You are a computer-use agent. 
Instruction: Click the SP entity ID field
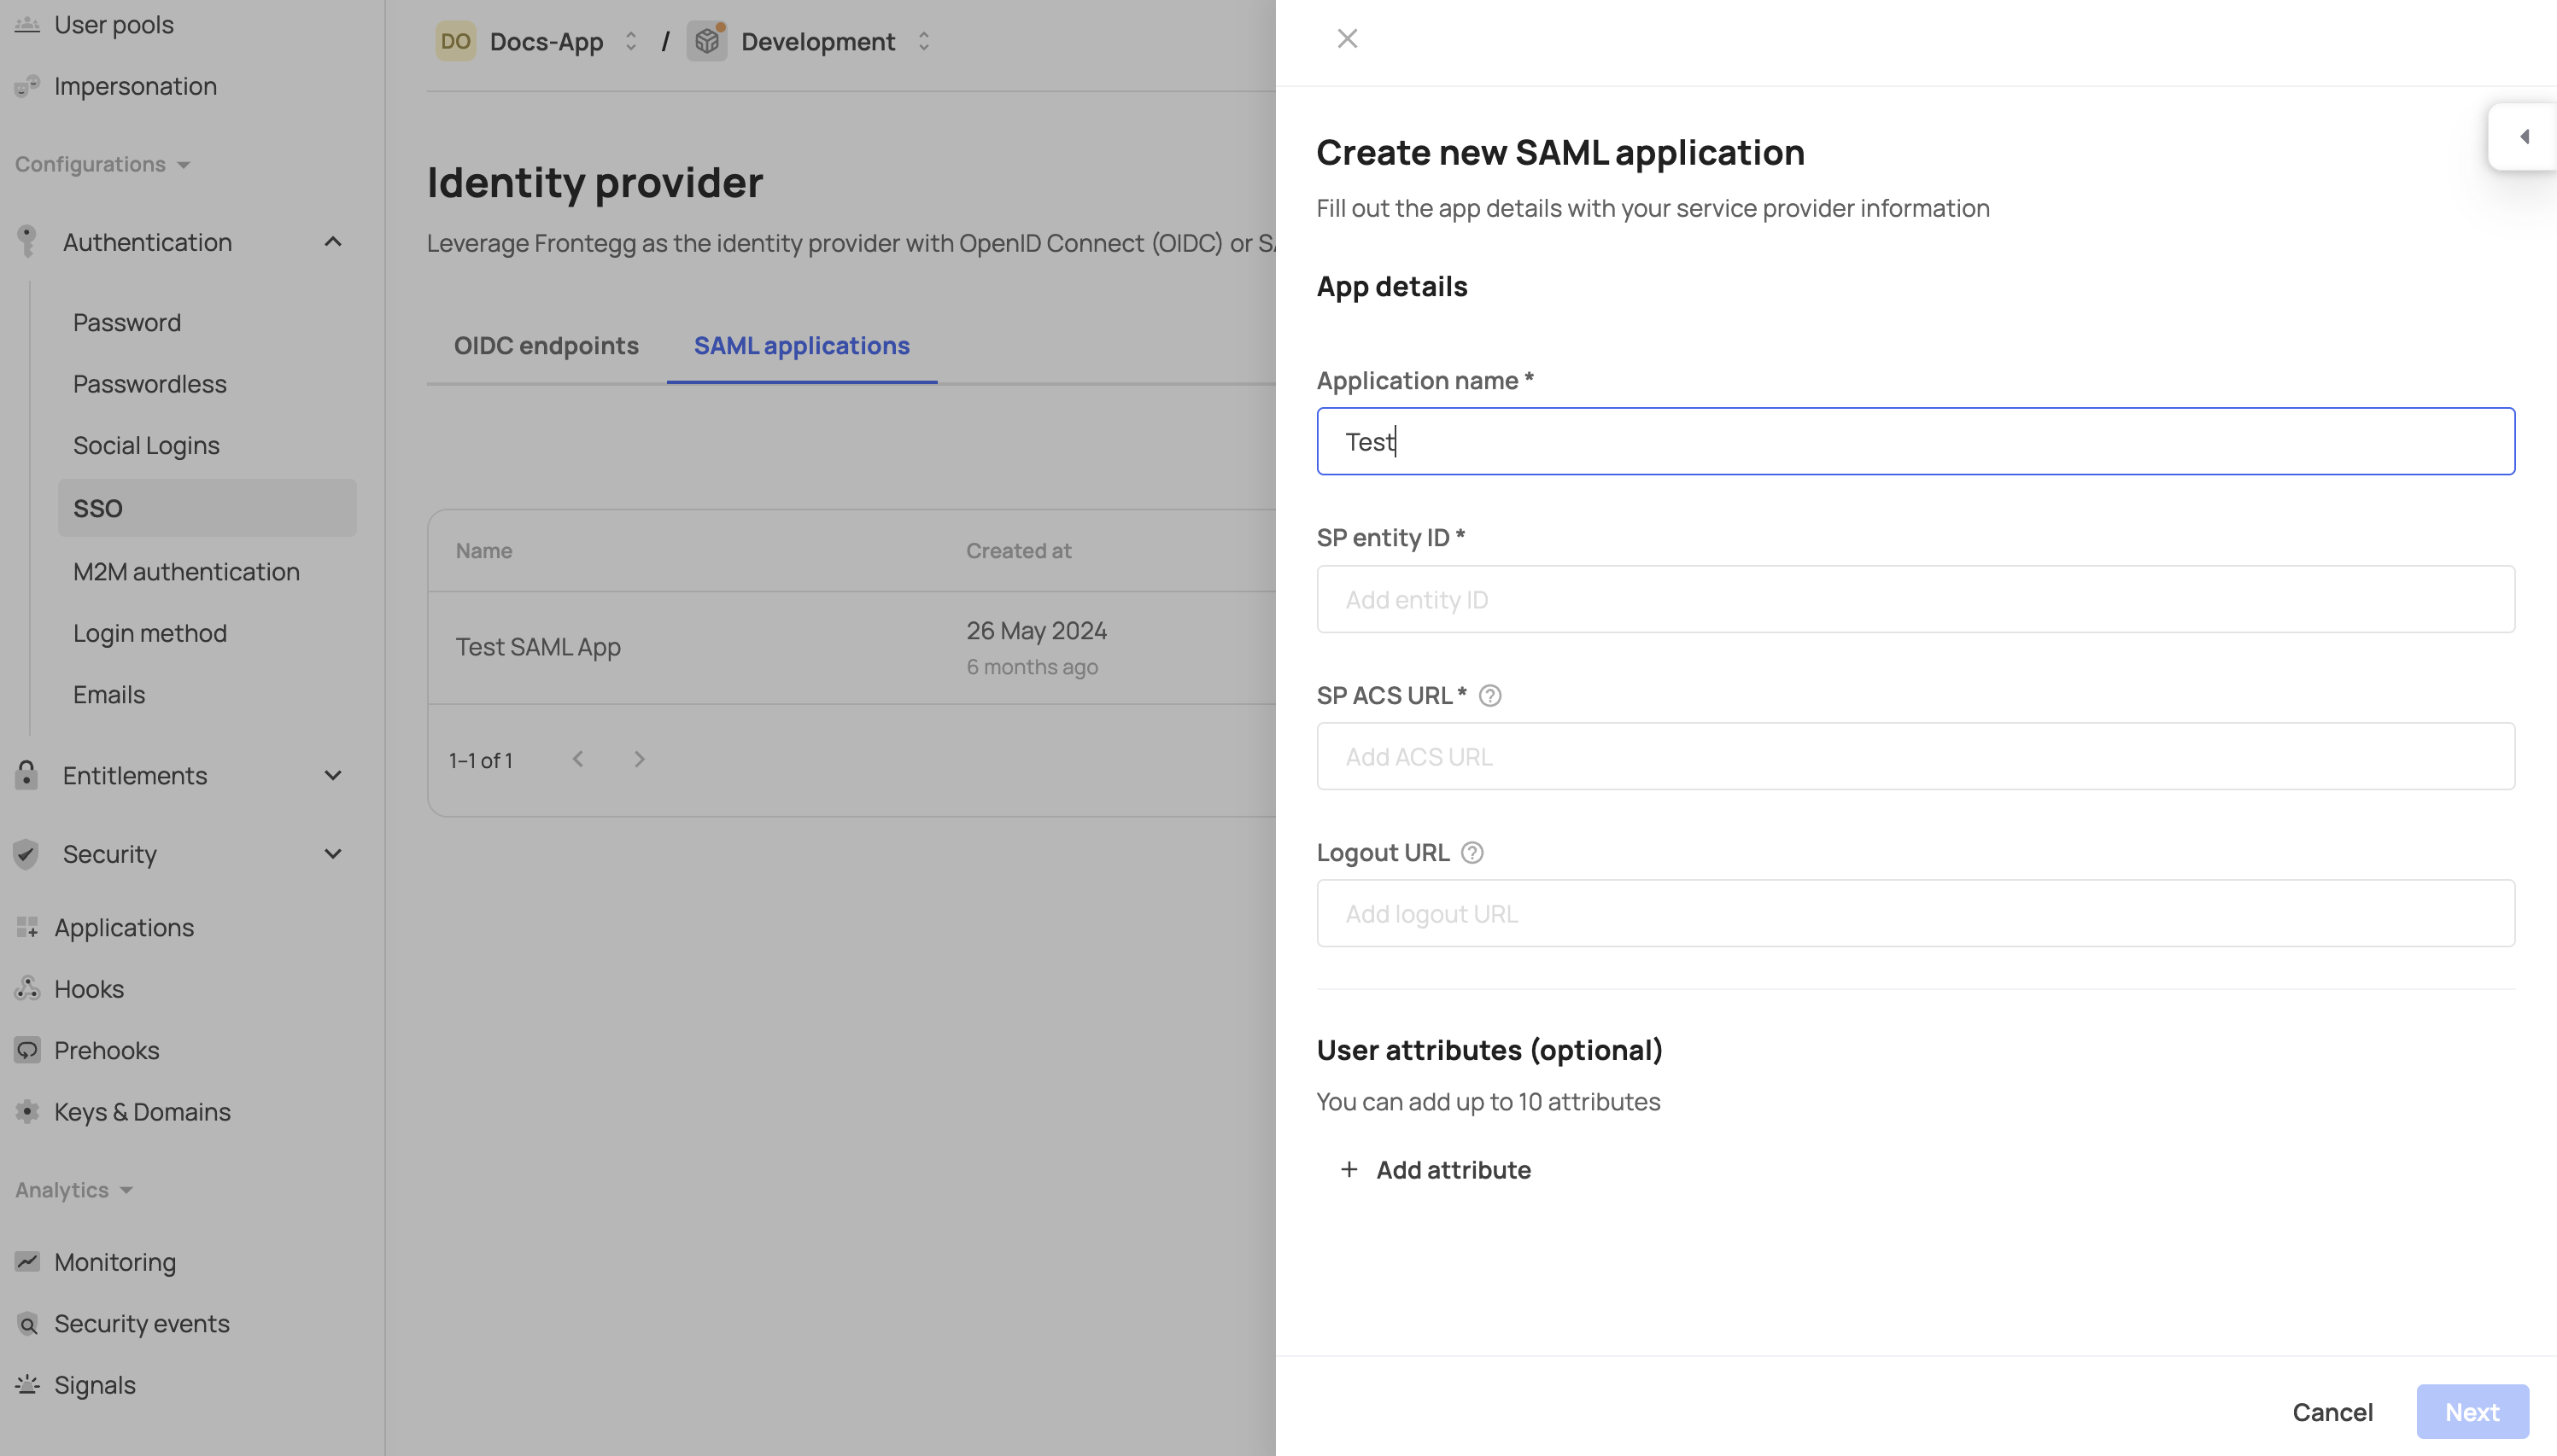tap(1915, 599)
